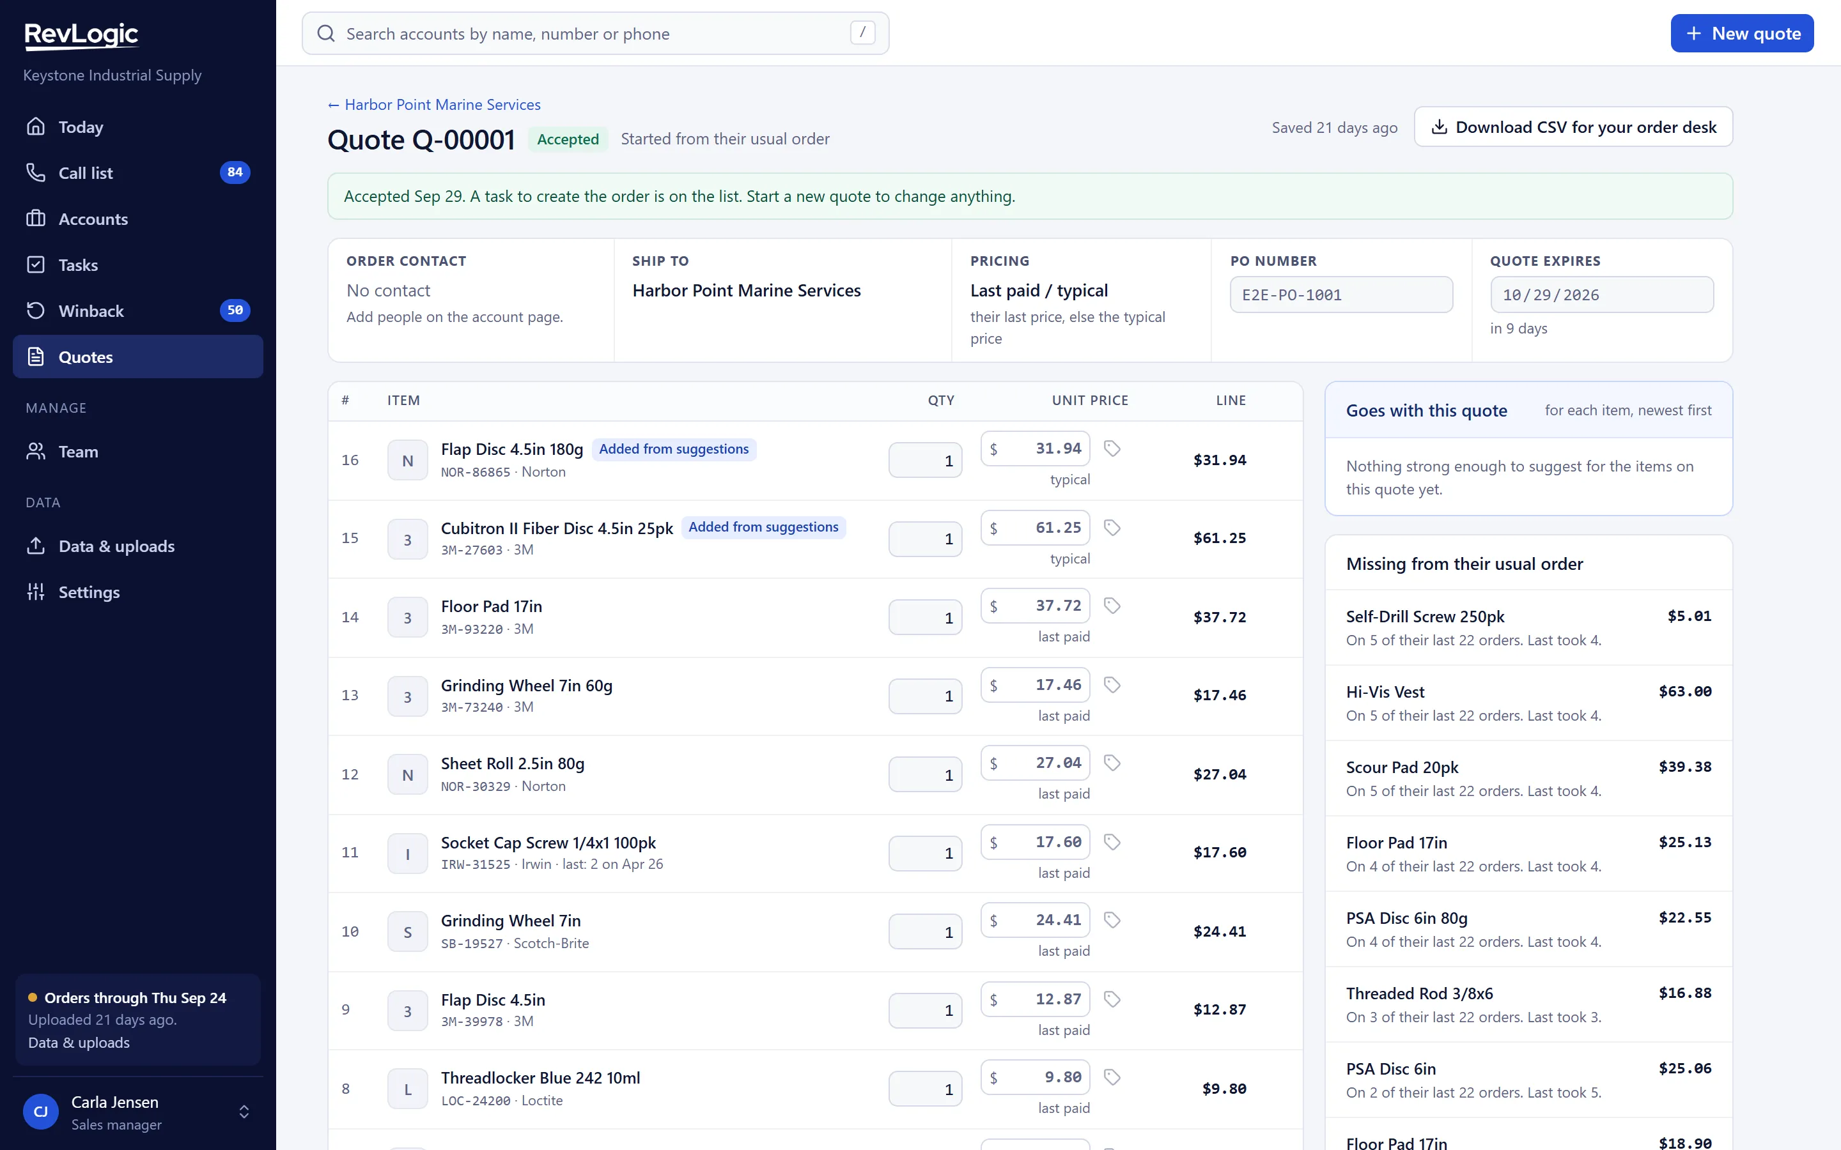This screenshot has height=1150, width=1841.
Task: Click price tag icon for Grinding Wheel 7in 60g
Action: pos(1112,686)
